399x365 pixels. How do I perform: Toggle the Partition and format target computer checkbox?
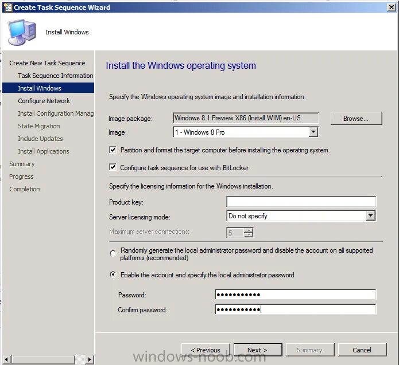[113, 150]
